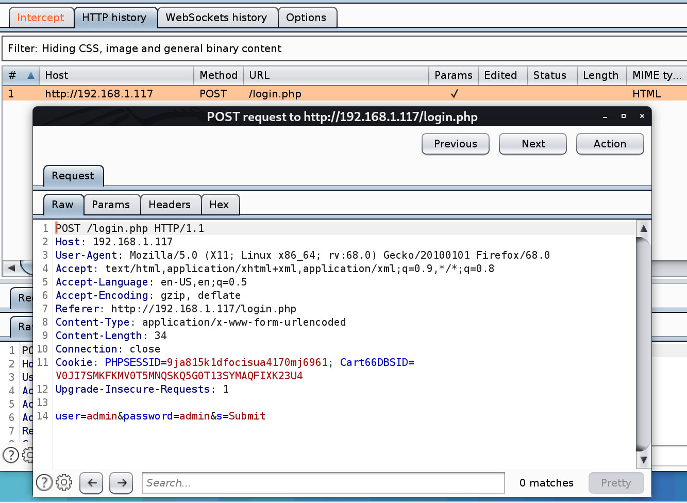Go to previous search match with left arrow button

click(92, 483)
